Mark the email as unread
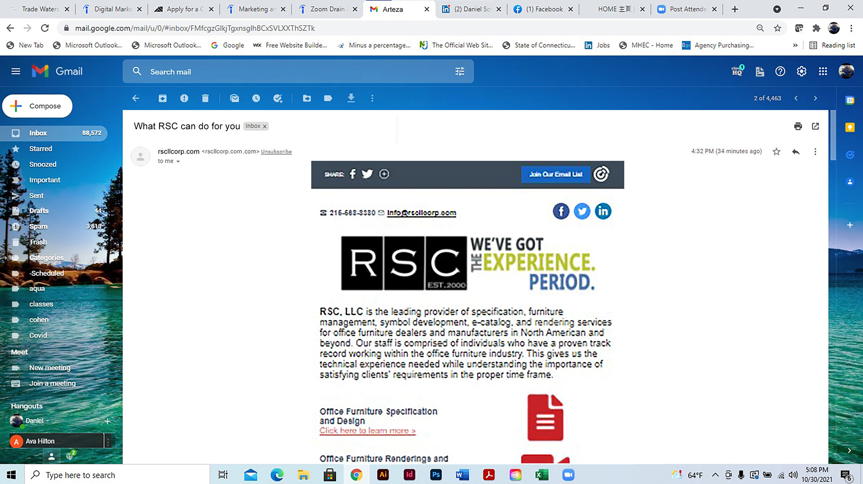 235,98
